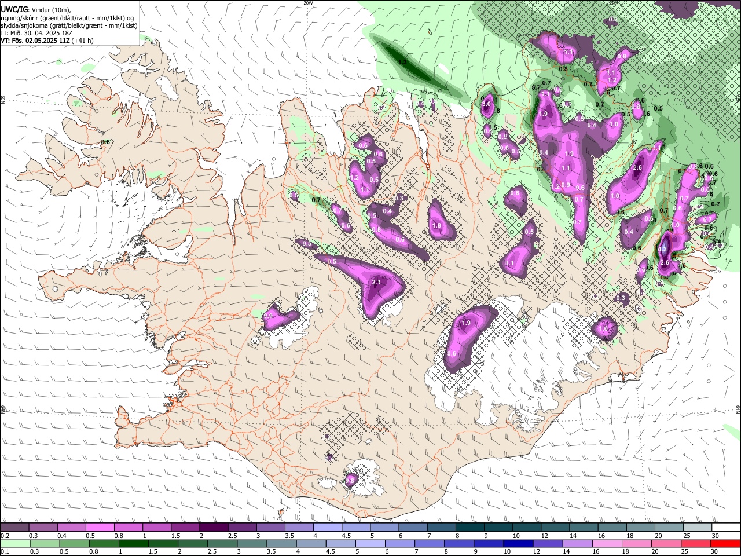Click the 0.2 label in the upper legend row
This screenshot has width=741, height=556.
tap(5, 536)
